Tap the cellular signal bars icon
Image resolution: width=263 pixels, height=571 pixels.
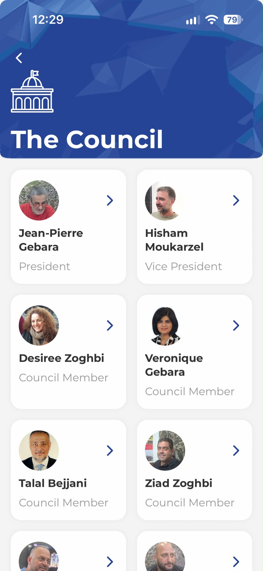click(x=193, y=20)
